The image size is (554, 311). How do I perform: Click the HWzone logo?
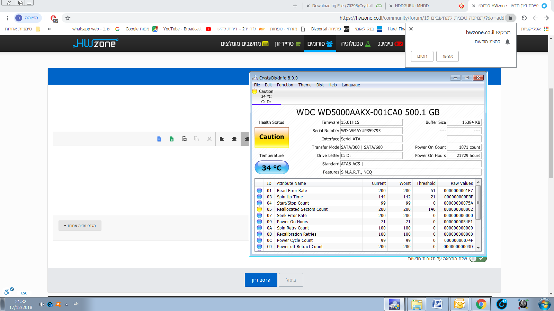click(96, 43)
